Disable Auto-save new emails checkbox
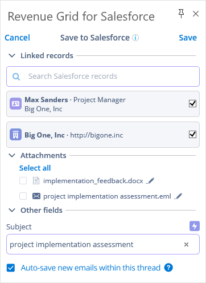This screenshot has height=283, width=206. pos(11,268)
